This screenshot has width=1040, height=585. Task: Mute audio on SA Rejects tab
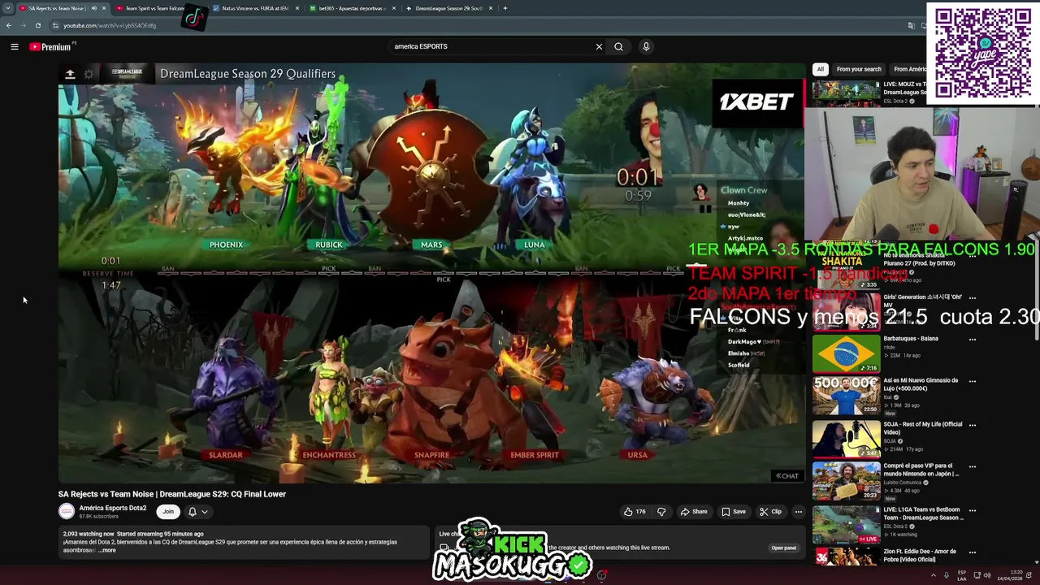(93, 8)
